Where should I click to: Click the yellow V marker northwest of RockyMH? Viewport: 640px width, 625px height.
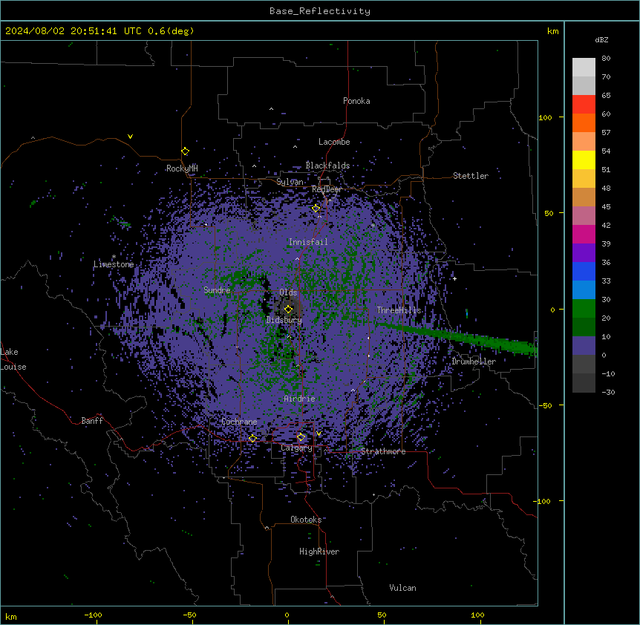coord(130,137)
